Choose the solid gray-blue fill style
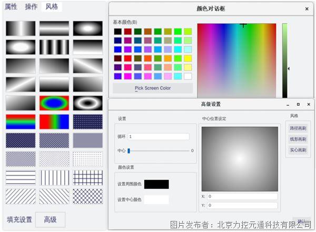This screenshot has width=316, height=232. [87, 140]
